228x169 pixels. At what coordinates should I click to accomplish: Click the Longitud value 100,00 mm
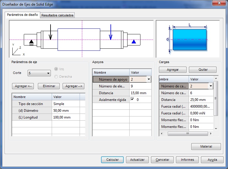66,117
